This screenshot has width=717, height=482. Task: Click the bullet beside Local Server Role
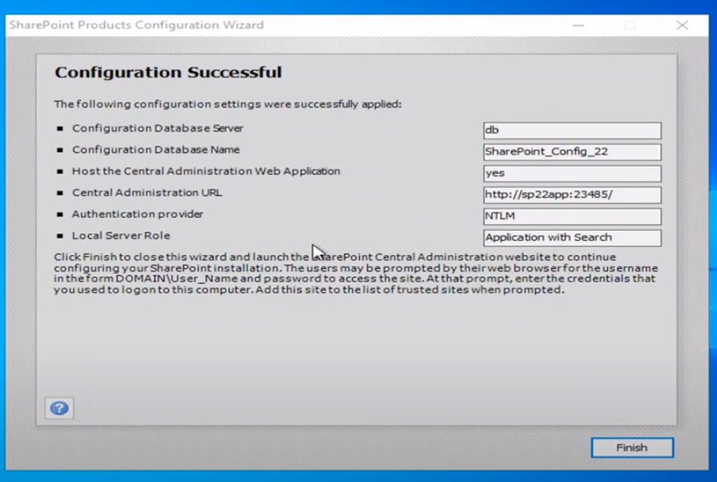59,235
